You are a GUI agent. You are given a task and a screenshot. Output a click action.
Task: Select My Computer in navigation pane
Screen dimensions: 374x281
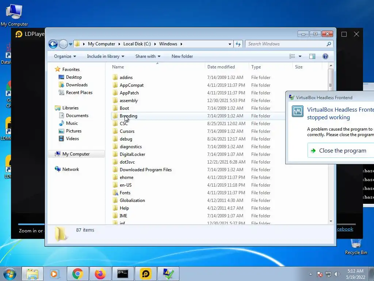click(76, 154)
